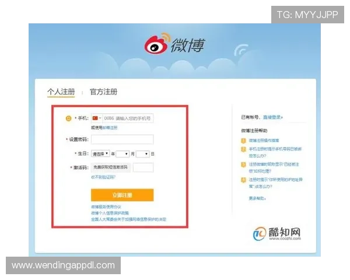Click the icon beside 昵称 help item
The width and height of the screenshot is (350, 280).
pyautogui.click(x=243, y=164)
